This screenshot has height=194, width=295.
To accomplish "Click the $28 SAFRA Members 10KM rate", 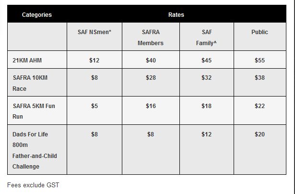I will [x=151, y=78].
